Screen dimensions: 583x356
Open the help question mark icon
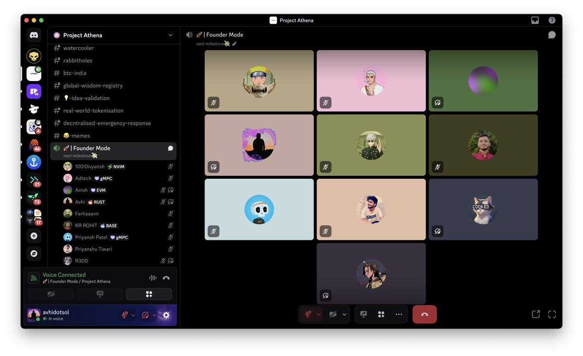pos(552,20)
